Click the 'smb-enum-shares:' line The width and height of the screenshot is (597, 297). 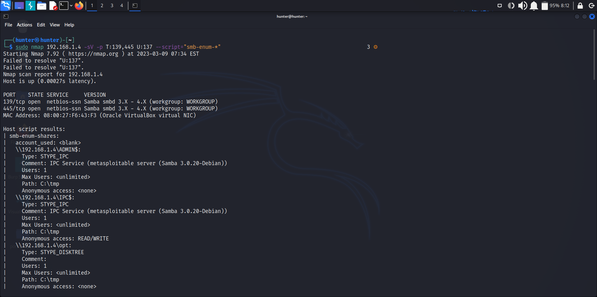pos(34,136)
